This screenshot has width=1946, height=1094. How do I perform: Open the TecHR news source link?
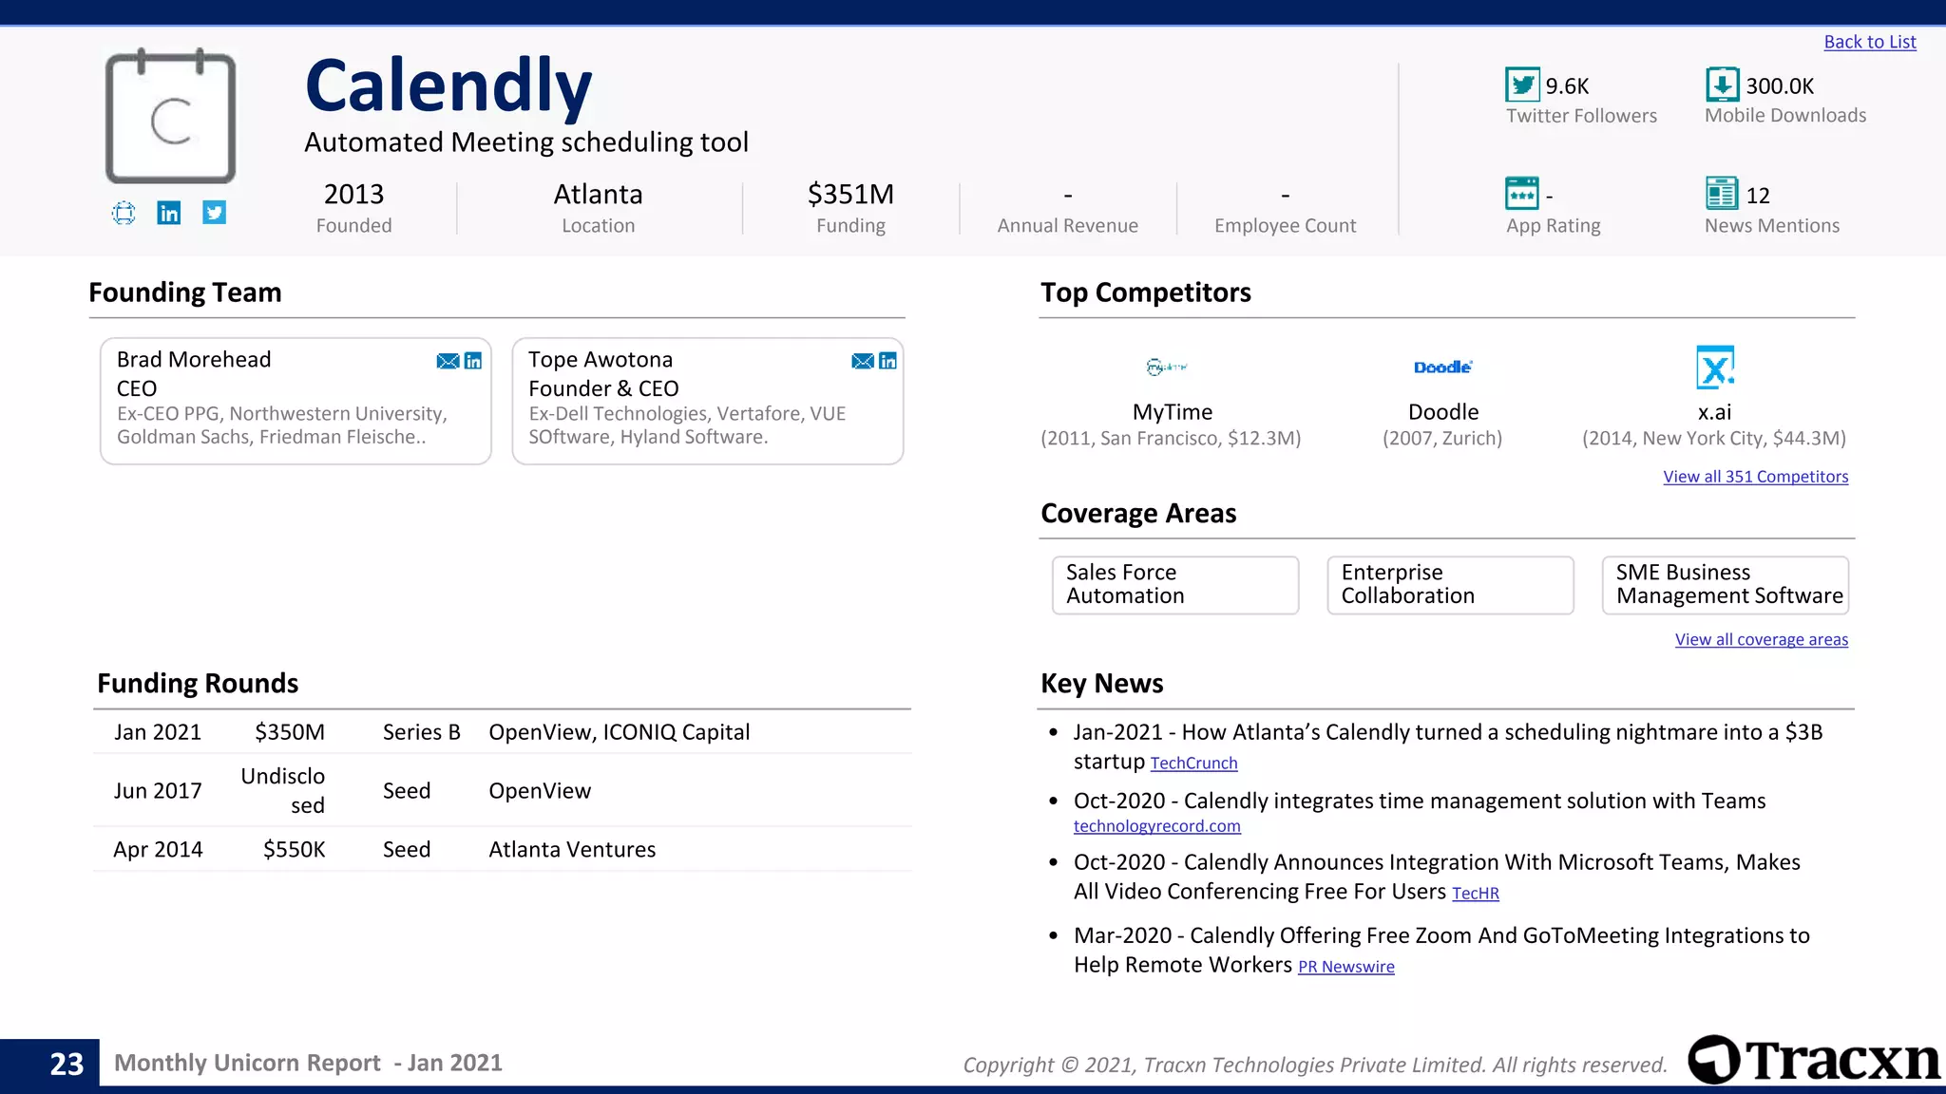[1475, 894]
